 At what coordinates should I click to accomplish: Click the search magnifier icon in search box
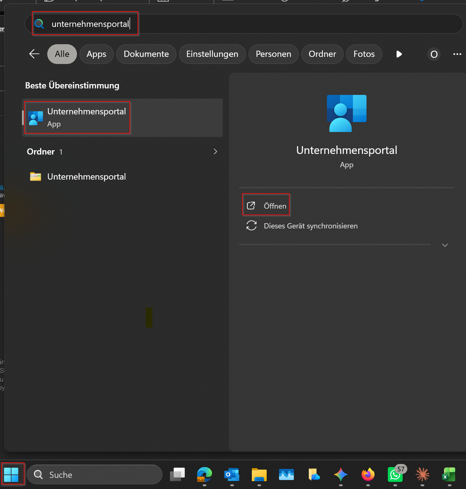39,23
